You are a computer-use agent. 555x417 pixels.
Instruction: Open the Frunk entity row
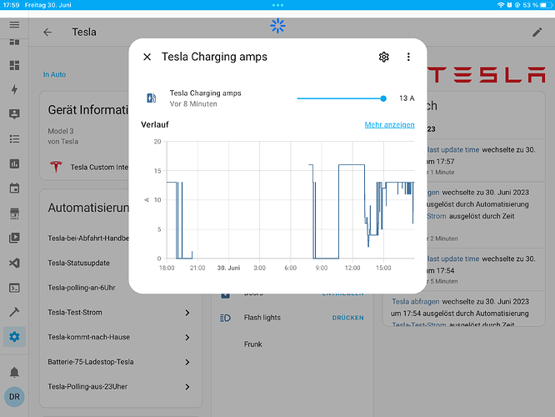(x=292, y=344)
